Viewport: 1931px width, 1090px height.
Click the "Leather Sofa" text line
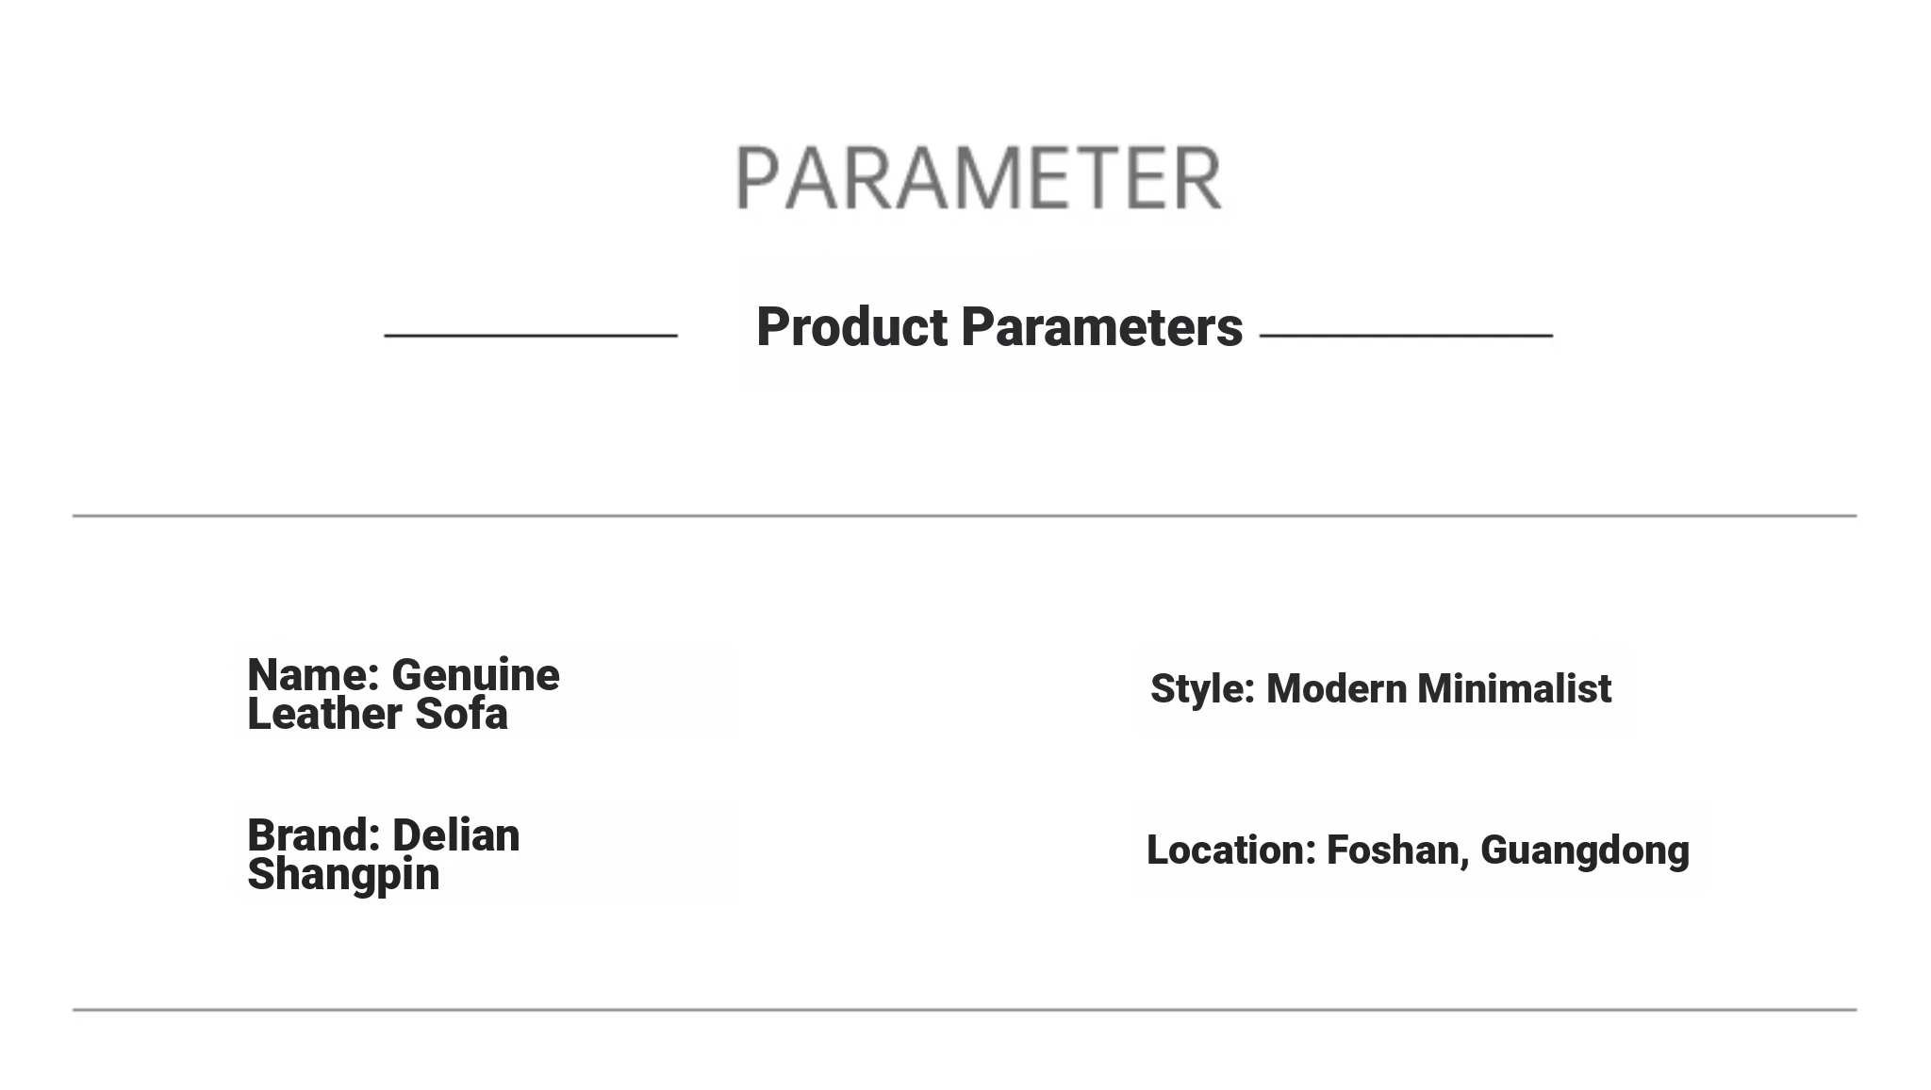coord(377,714)
